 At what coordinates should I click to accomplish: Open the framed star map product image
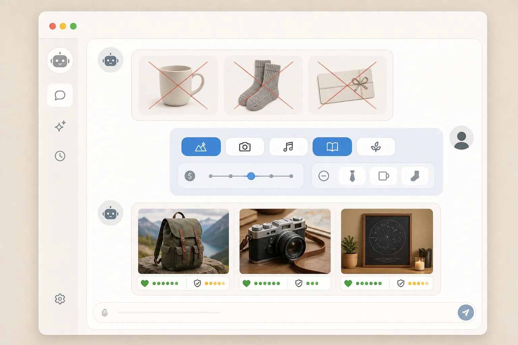click(x=387, y=241)
